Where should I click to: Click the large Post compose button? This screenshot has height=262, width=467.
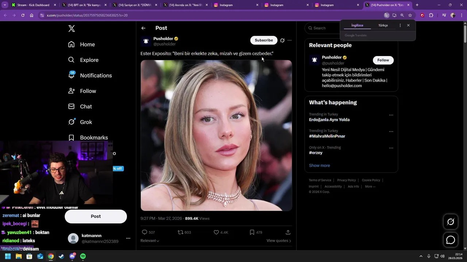[96, 216]
